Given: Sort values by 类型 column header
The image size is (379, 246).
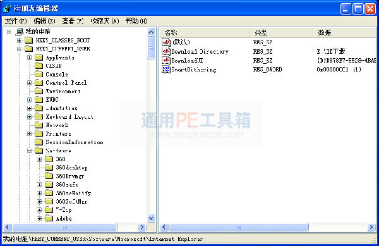Looking at the screenshot, I should pos(281,32).
